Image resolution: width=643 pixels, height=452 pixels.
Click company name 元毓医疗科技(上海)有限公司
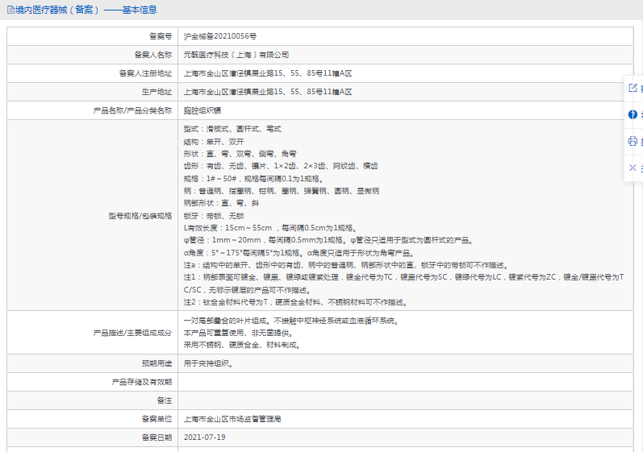coord(236,55)
